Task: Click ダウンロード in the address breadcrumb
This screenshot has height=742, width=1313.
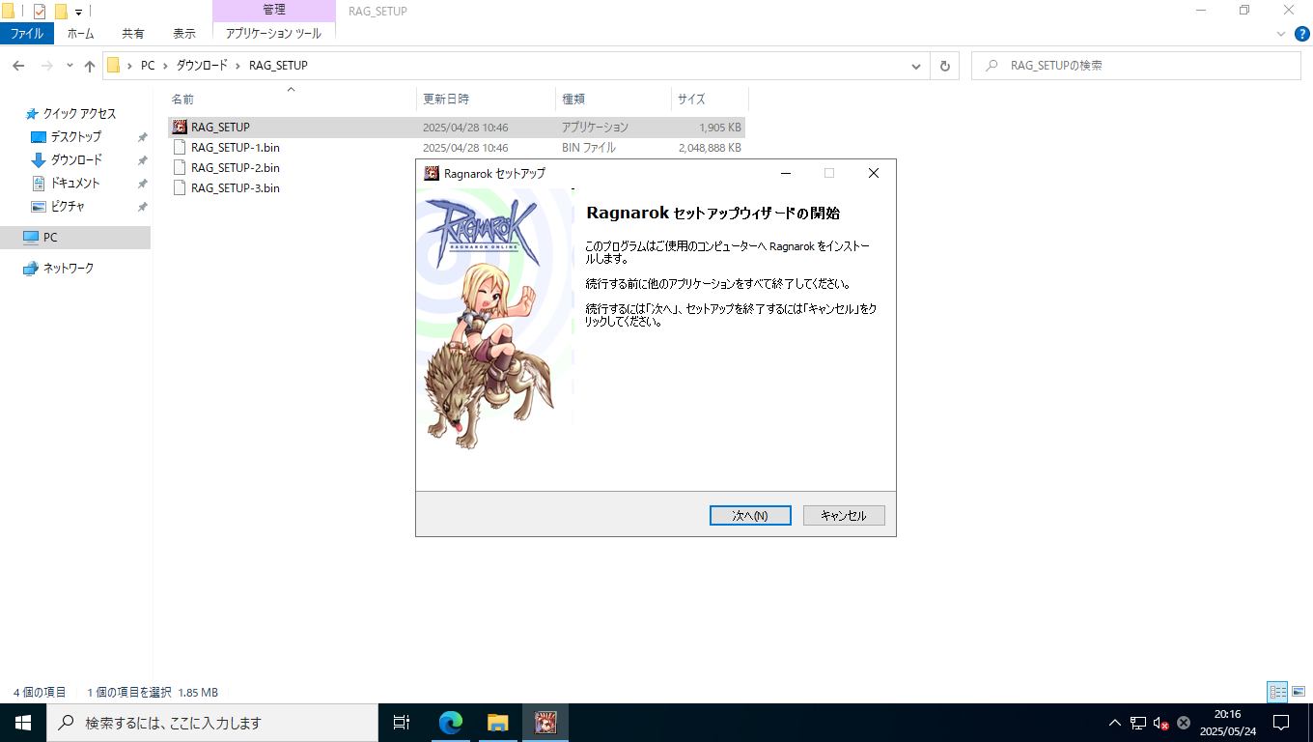Action: point(202,66)
